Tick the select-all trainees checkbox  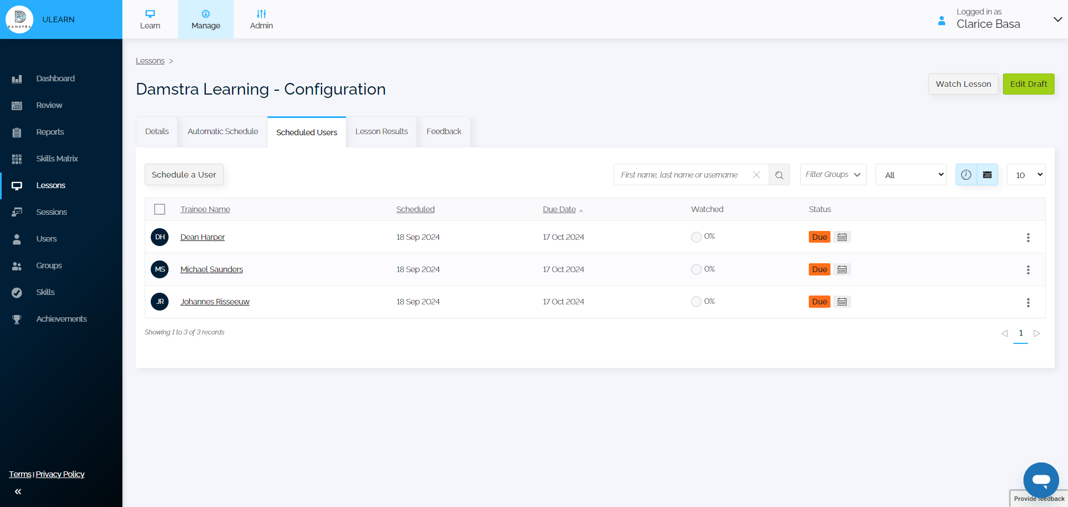[160, 209]
